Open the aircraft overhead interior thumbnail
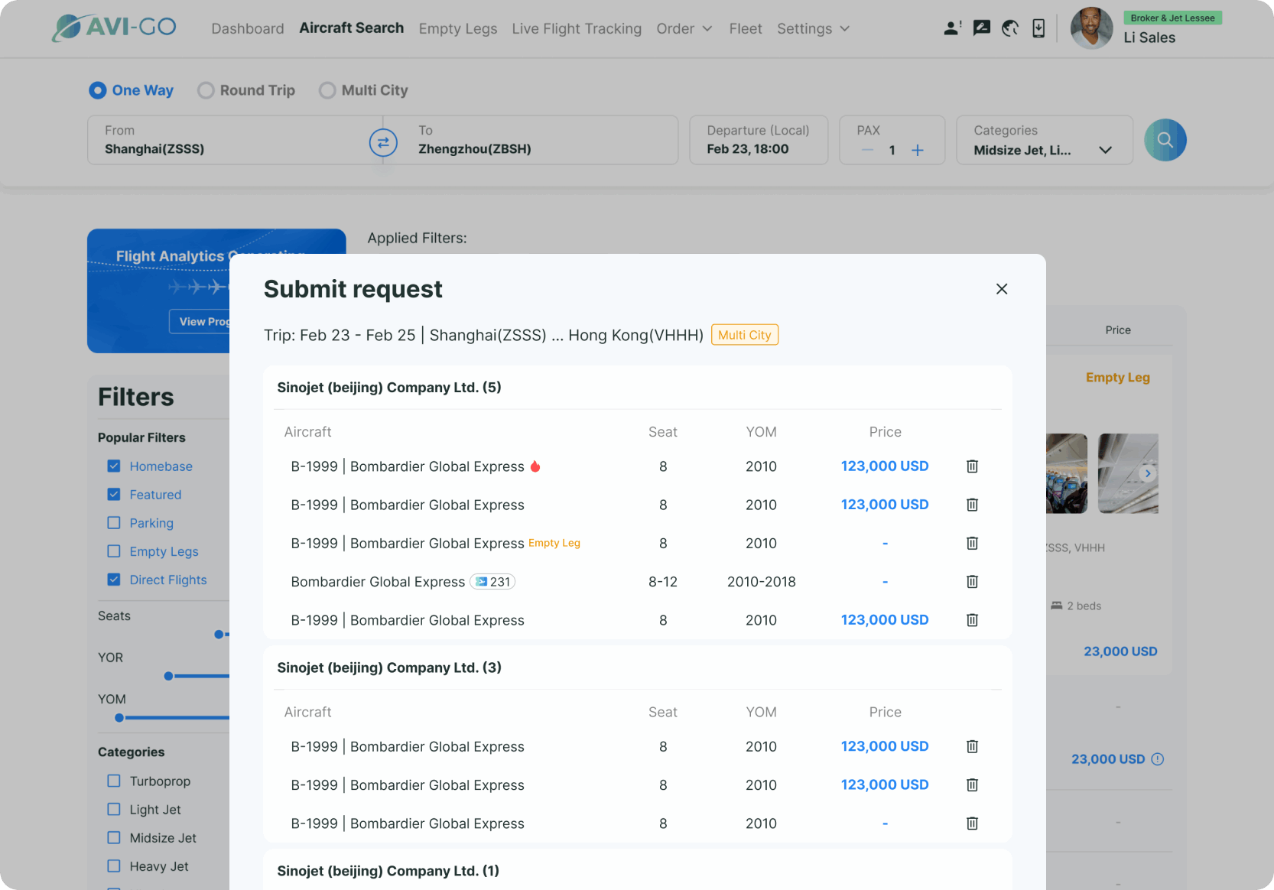The image size is (1274, 890). 1128,473
